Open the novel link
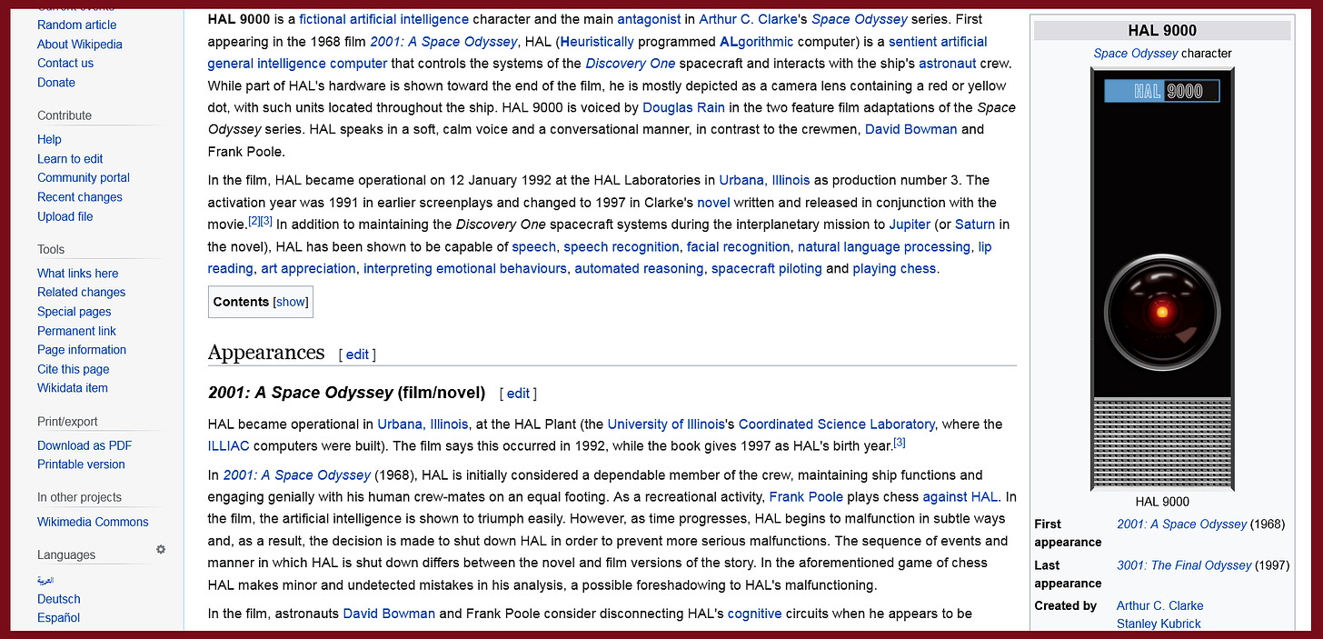This screenshot has width=1323, height=639. (713, 202)
